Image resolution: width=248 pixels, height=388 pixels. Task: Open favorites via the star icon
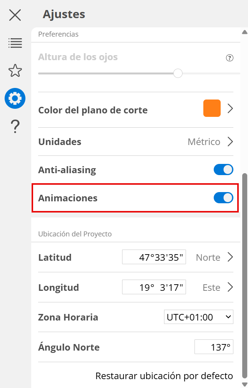(x=15, y=71)
